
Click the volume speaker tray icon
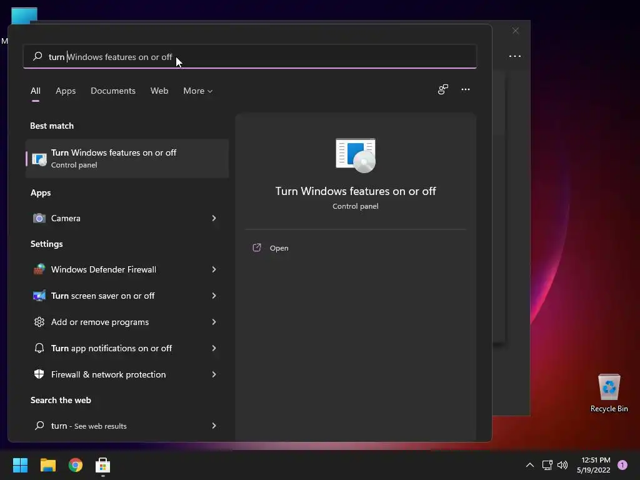coord(562,465)
